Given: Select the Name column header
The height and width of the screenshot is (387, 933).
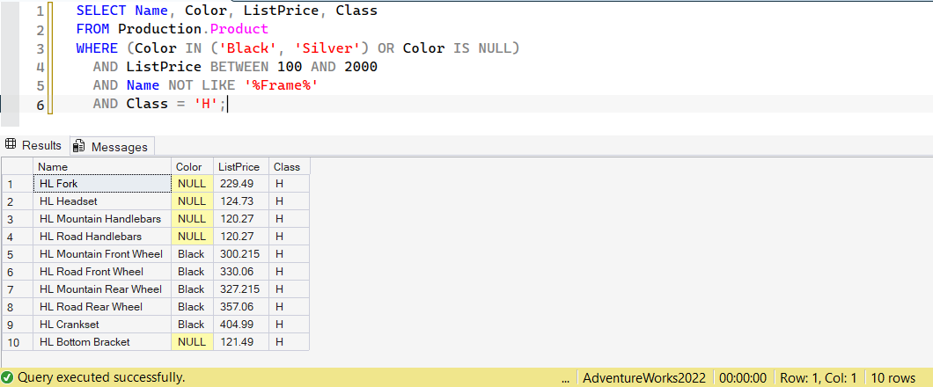Looking at the screenshot, I should point(102,167).
